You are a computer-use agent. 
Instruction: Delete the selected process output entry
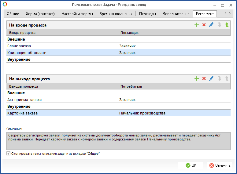[x=204, y=79]
